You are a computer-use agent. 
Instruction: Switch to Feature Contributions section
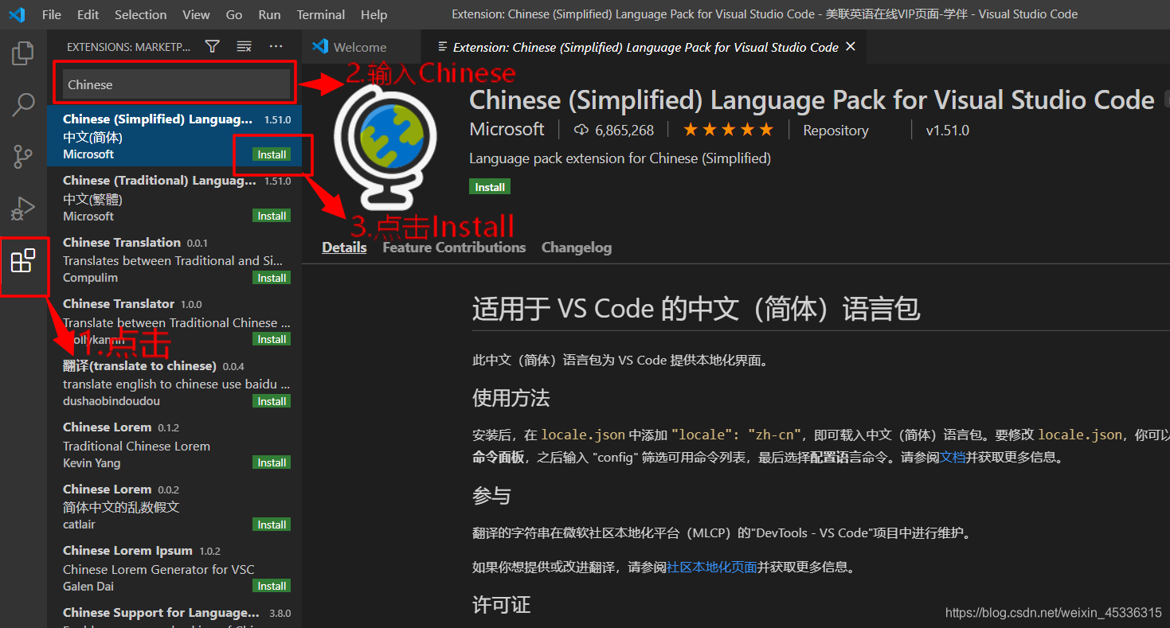[x=454, y=248]
